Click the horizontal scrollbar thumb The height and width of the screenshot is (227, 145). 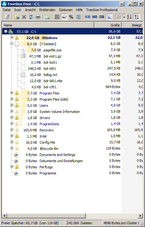click(46, 216)
